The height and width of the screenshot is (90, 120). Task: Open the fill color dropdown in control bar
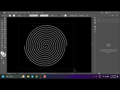click(x=11, y=15)
